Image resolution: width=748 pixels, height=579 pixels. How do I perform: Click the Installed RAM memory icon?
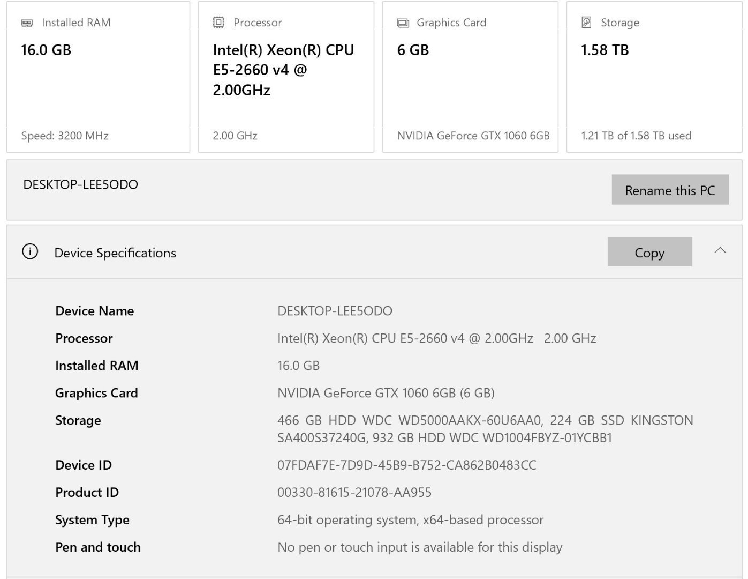click(x=27, y=23)
